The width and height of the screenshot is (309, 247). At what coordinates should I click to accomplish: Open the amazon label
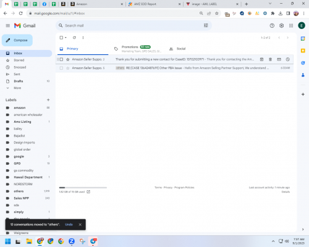coord(20,107)
